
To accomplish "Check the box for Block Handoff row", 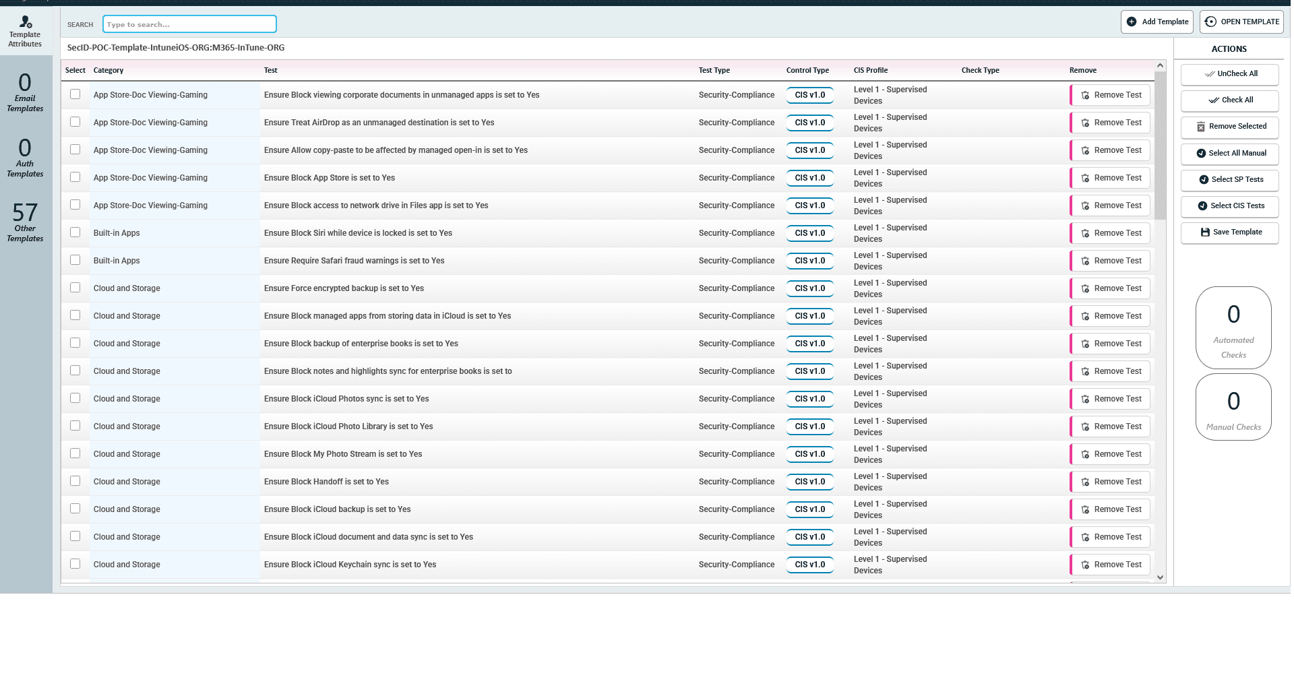I will (x=75, y=481).
